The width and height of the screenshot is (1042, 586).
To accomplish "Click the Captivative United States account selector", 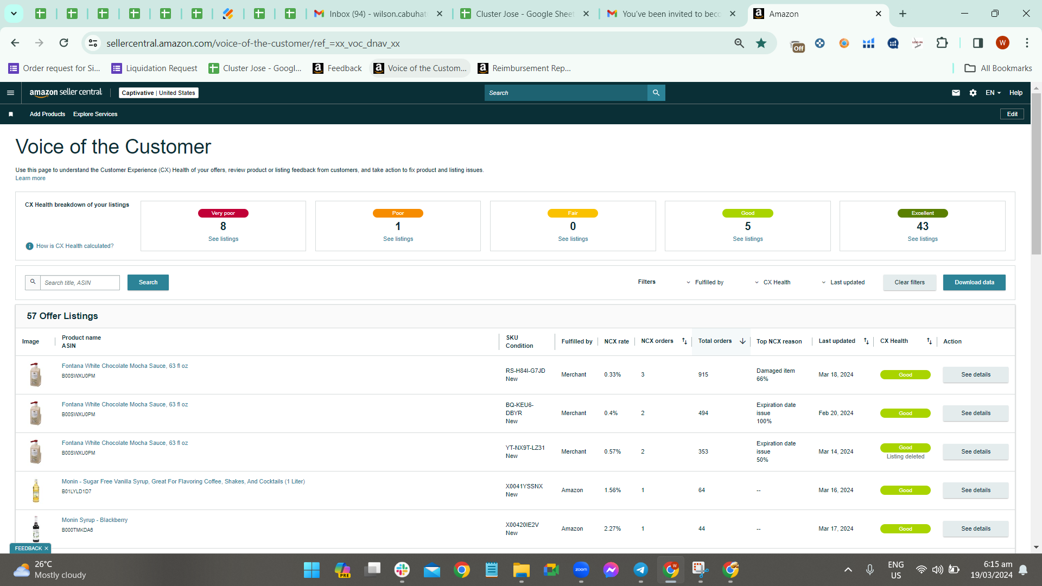I will (158, 93).
